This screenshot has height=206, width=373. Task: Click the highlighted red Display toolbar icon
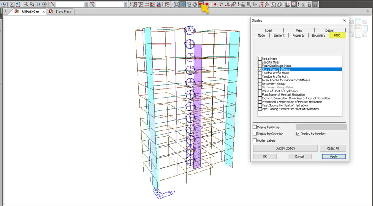[201, 4]
